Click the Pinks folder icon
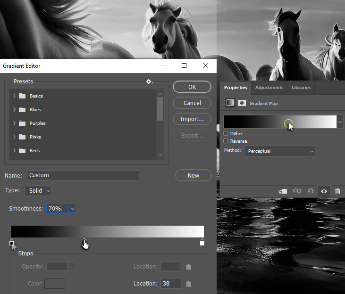Viewport: 345px width, 294px height. (x=22, y=137)
